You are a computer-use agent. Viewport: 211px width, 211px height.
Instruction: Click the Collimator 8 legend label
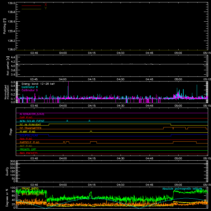tap(30, 87)
